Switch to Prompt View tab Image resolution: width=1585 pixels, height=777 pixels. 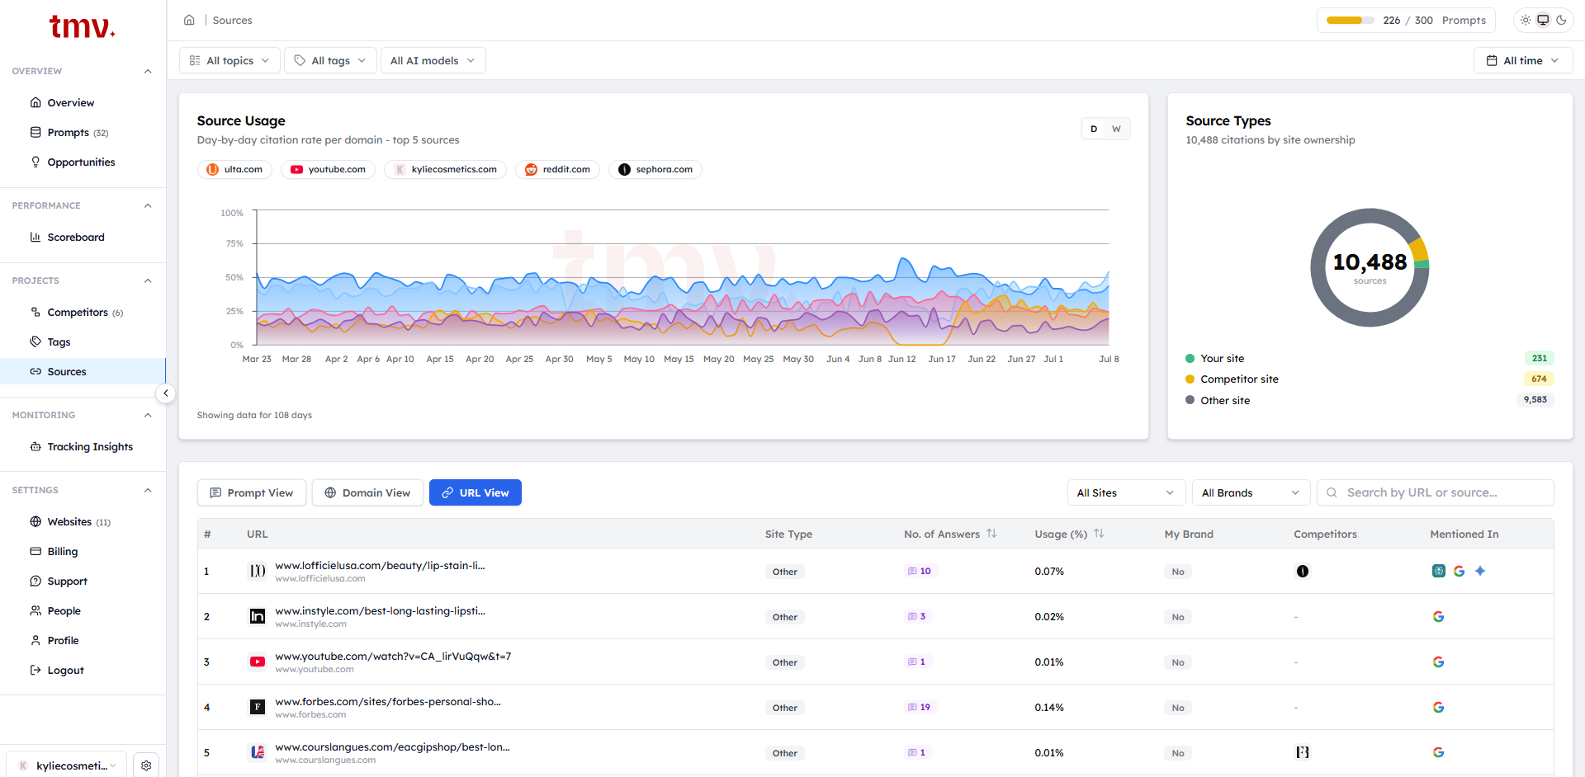[x=252, y=492]
